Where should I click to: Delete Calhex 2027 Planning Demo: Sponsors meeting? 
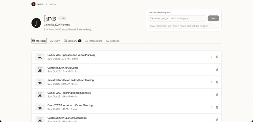(217, 94)
